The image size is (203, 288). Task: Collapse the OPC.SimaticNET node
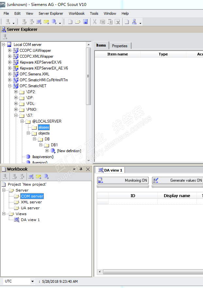click(9, 86)
